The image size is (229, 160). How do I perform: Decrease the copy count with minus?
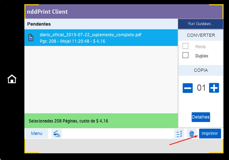(x=188, y=88)
